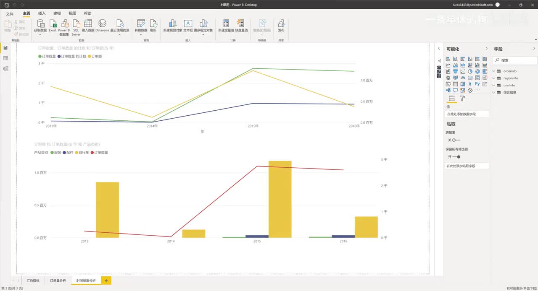Viewport: 538px width, 291px height.
Task: Choose the Q&A speech-bubble visual
Action: [455, 90]
